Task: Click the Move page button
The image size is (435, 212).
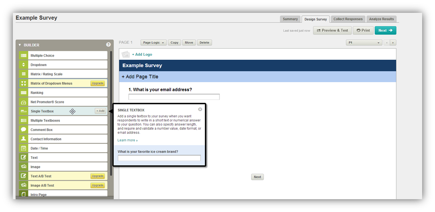Action: pos(189,42)
